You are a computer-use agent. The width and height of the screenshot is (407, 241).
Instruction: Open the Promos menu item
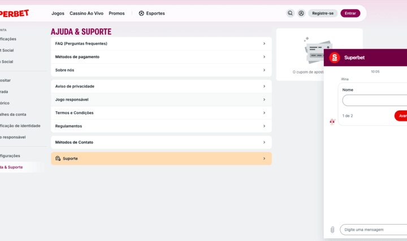116,13
